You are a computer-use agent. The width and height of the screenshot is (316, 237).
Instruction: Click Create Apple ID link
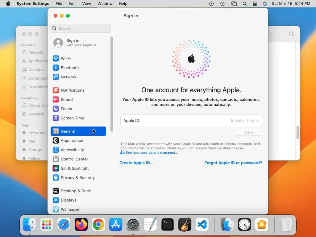[136, 163]
